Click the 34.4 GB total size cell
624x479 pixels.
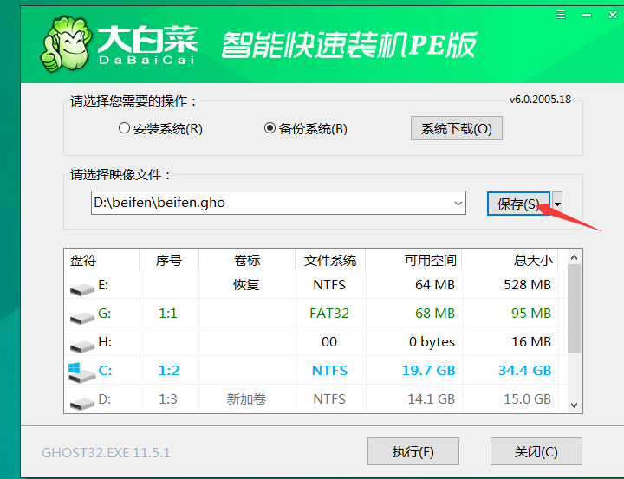[x=525, y=371]
